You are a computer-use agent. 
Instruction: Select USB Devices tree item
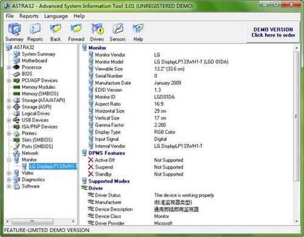click(35, 120)
